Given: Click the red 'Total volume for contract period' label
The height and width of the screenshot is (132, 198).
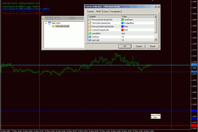Looking at the screenshot, I should pos(23,13).
